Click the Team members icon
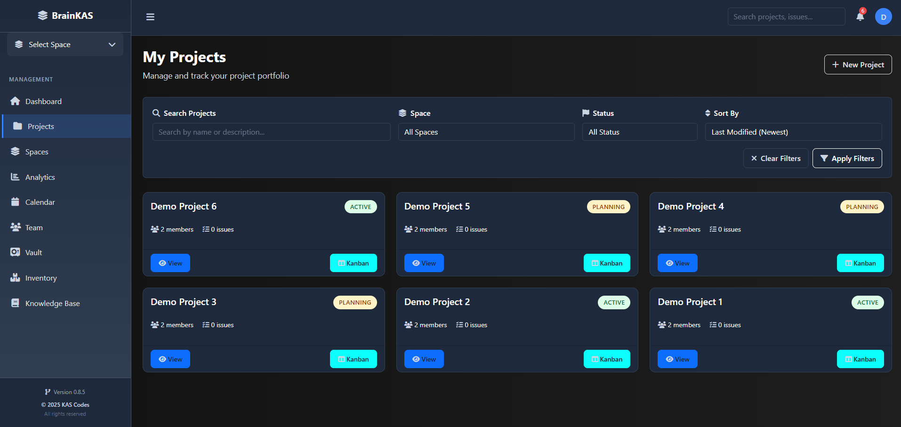This screenshot has height=427, width=901. (x=15, y=227)
